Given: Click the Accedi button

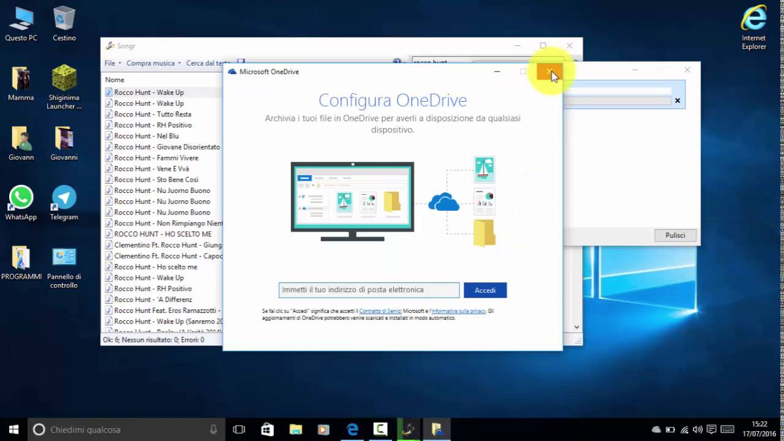Looking at the screenshot, I should [485, 290].
